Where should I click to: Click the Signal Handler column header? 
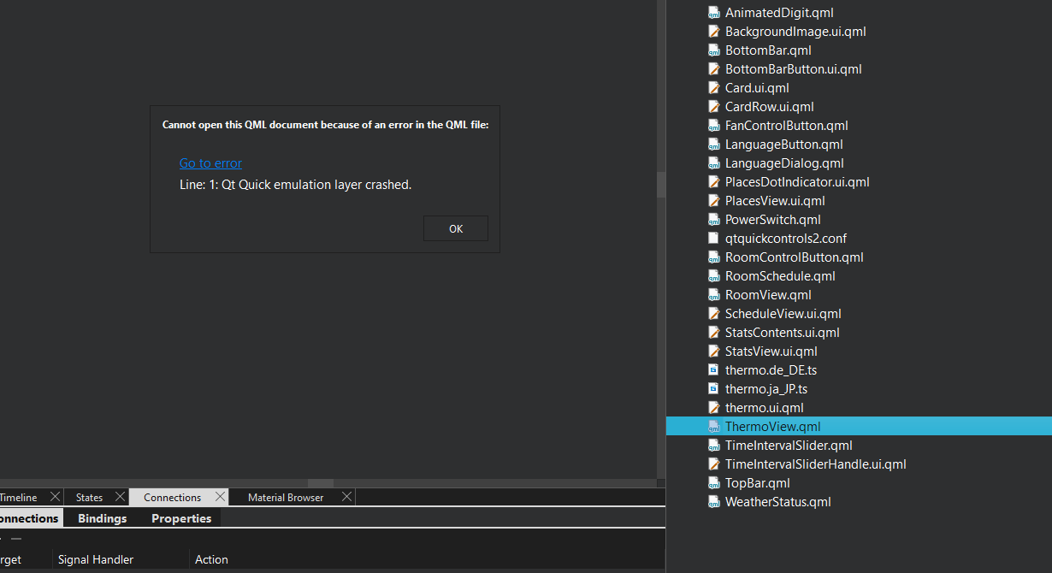[x=96, y=559]
